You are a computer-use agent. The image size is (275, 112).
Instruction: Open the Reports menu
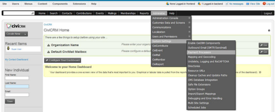144,13
